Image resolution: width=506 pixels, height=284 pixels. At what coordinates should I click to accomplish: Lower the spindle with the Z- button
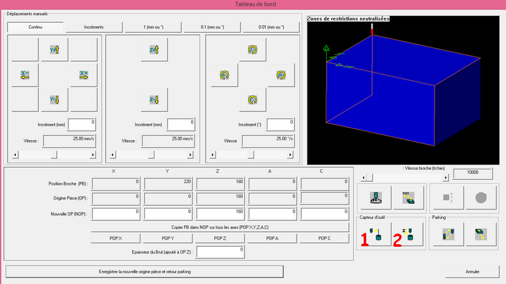coord(154,100)
